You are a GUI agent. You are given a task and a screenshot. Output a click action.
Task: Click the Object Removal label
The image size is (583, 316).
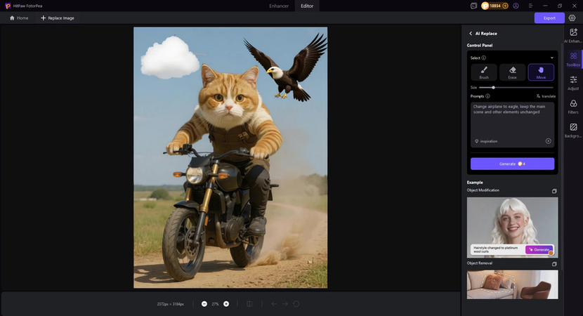pos(480,263)
